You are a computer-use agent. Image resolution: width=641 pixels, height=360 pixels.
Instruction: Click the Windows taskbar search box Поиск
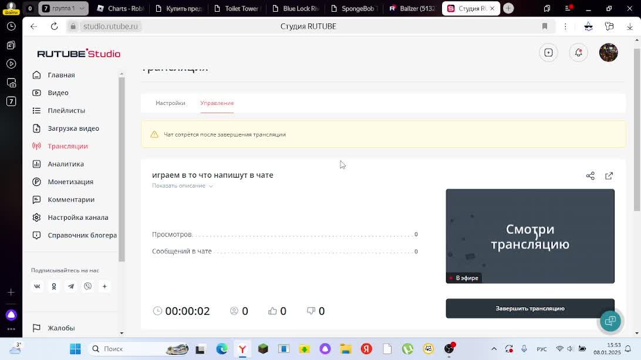click(x=139, y=349)
